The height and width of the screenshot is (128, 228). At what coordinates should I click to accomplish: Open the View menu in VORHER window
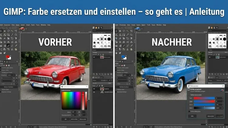pyautogui.click(x=13, y=25)
